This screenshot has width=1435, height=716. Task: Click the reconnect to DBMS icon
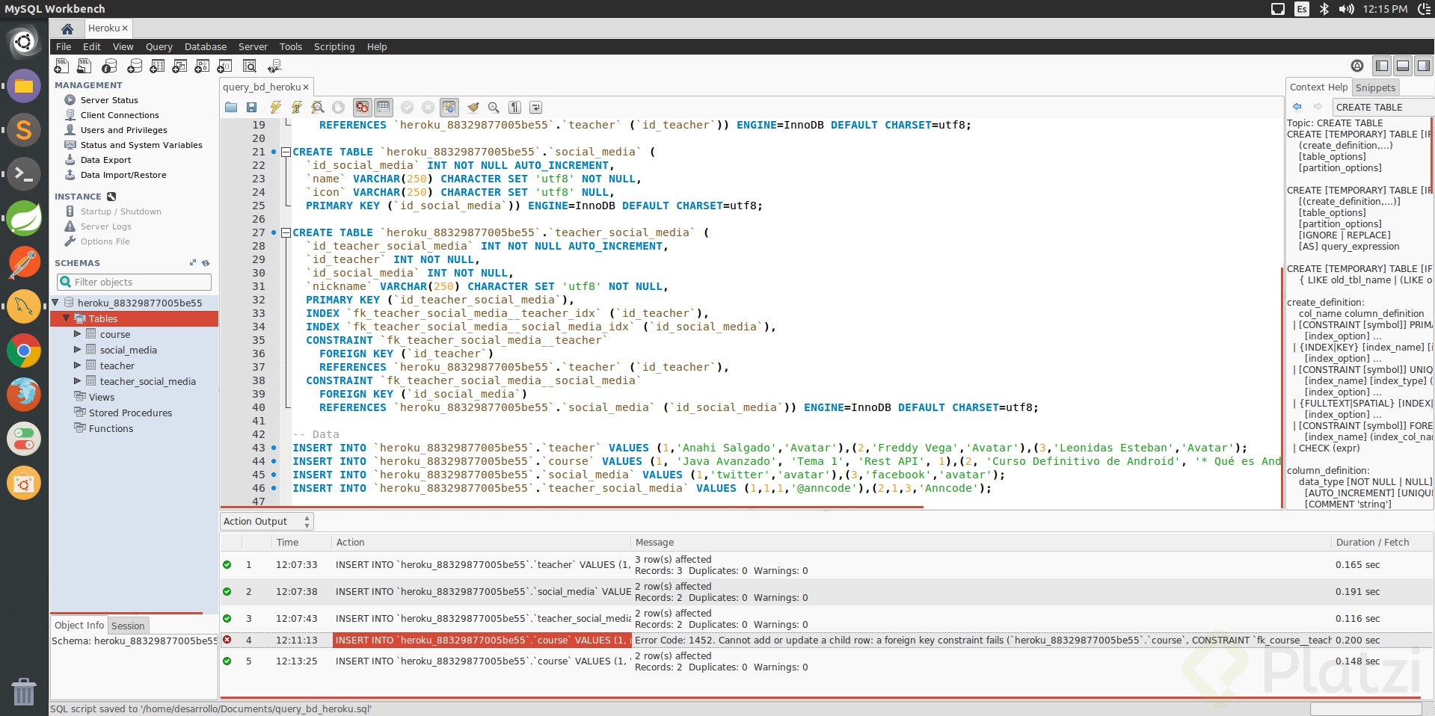click(x=274, y=67)
